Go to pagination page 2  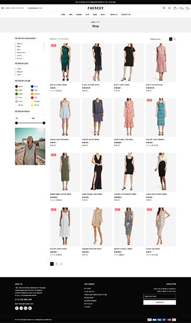[x=56, y=264]
